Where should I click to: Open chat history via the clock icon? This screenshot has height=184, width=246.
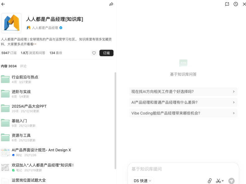coord(236,4)
